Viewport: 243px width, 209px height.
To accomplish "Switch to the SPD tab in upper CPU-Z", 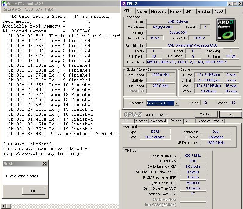I will (188, 11).
